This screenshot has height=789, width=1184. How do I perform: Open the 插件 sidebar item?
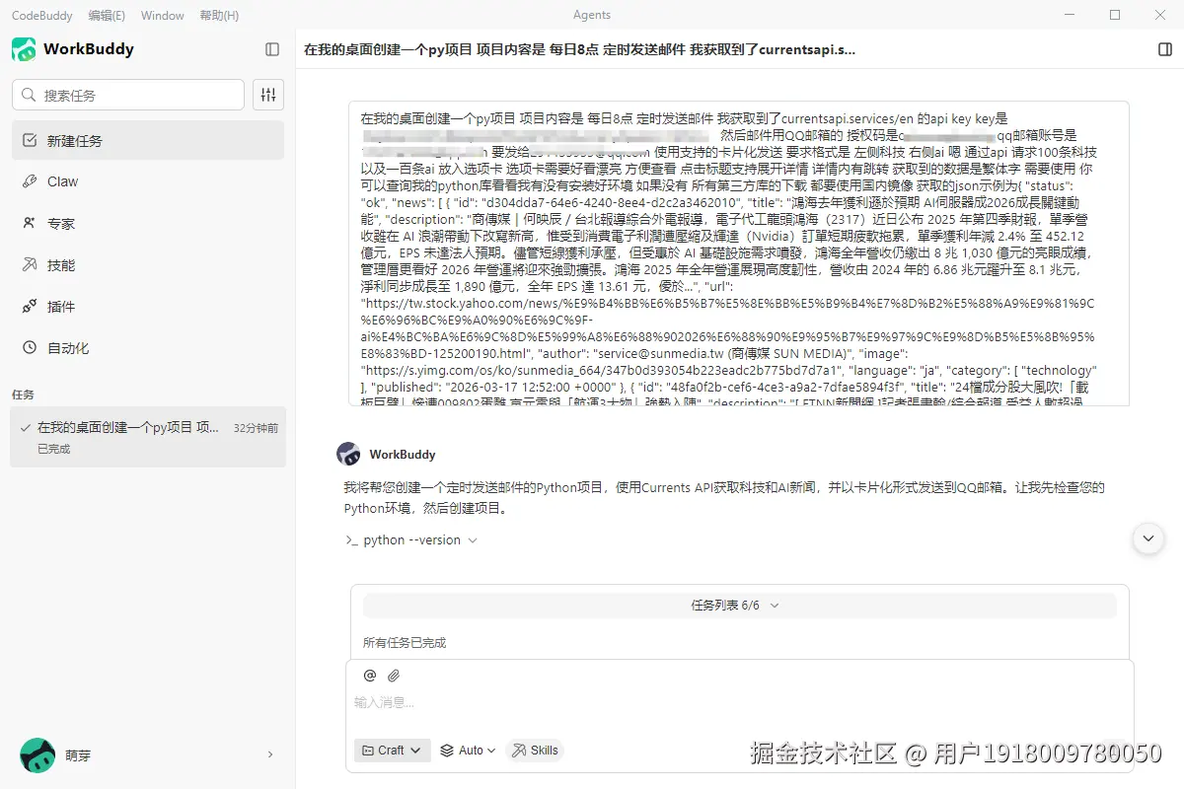pos(148,306)
